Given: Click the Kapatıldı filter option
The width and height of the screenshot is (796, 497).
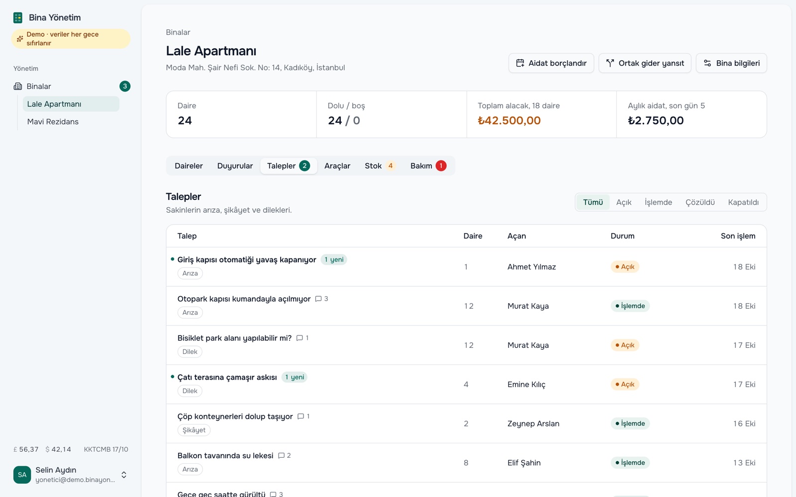Looking at the screenshot, I should [743, 202].
